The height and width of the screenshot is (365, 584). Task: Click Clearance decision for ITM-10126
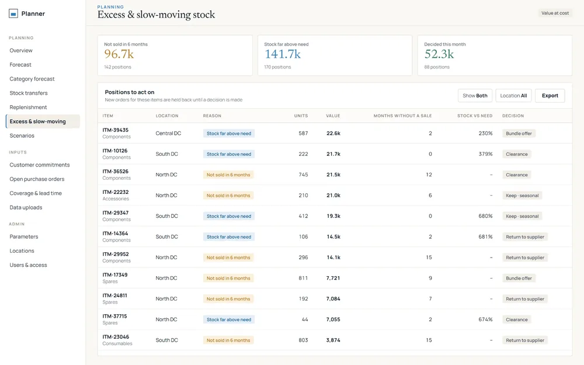tap(517, 154)
